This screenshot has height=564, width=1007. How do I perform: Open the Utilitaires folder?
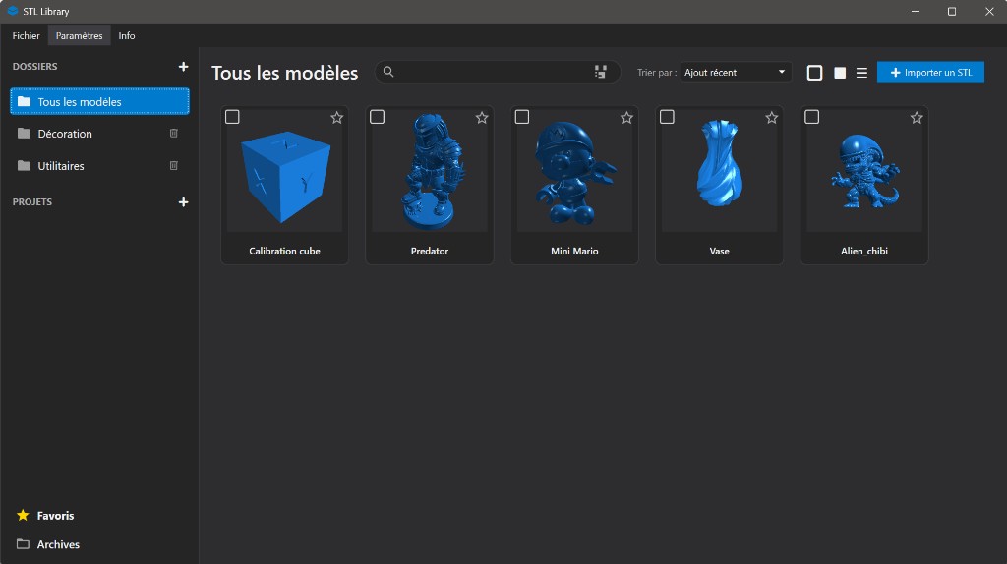[x=99, y=165]
